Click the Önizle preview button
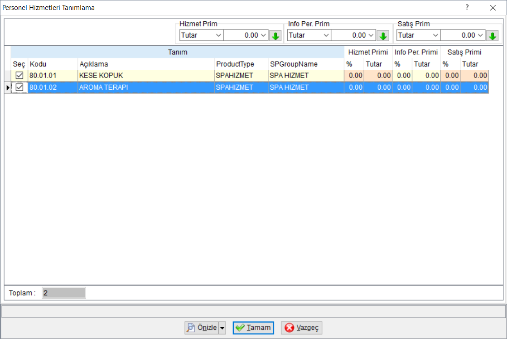Viewport: 507px width, 339px height. 202,328
